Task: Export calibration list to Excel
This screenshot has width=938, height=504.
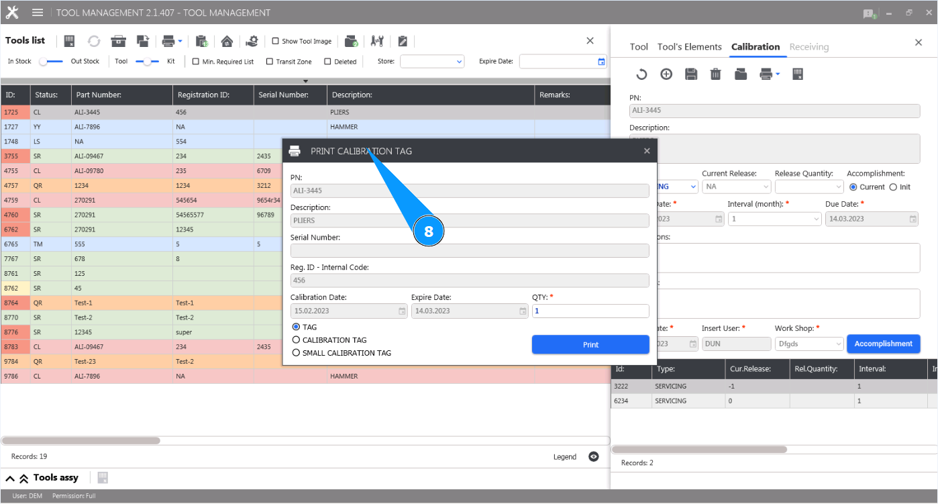Action: pos(798,74)
